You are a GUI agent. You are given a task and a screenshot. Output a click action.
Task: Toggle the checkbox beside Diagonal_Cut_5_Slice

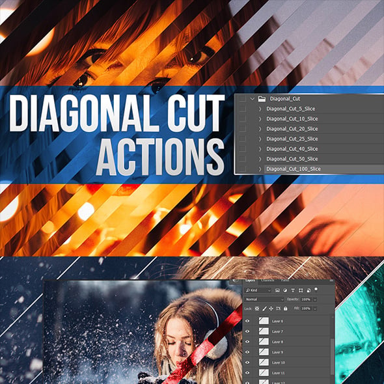243,109
